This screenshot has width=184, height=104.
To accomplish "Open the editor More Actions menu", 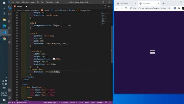I will point(109,6).
